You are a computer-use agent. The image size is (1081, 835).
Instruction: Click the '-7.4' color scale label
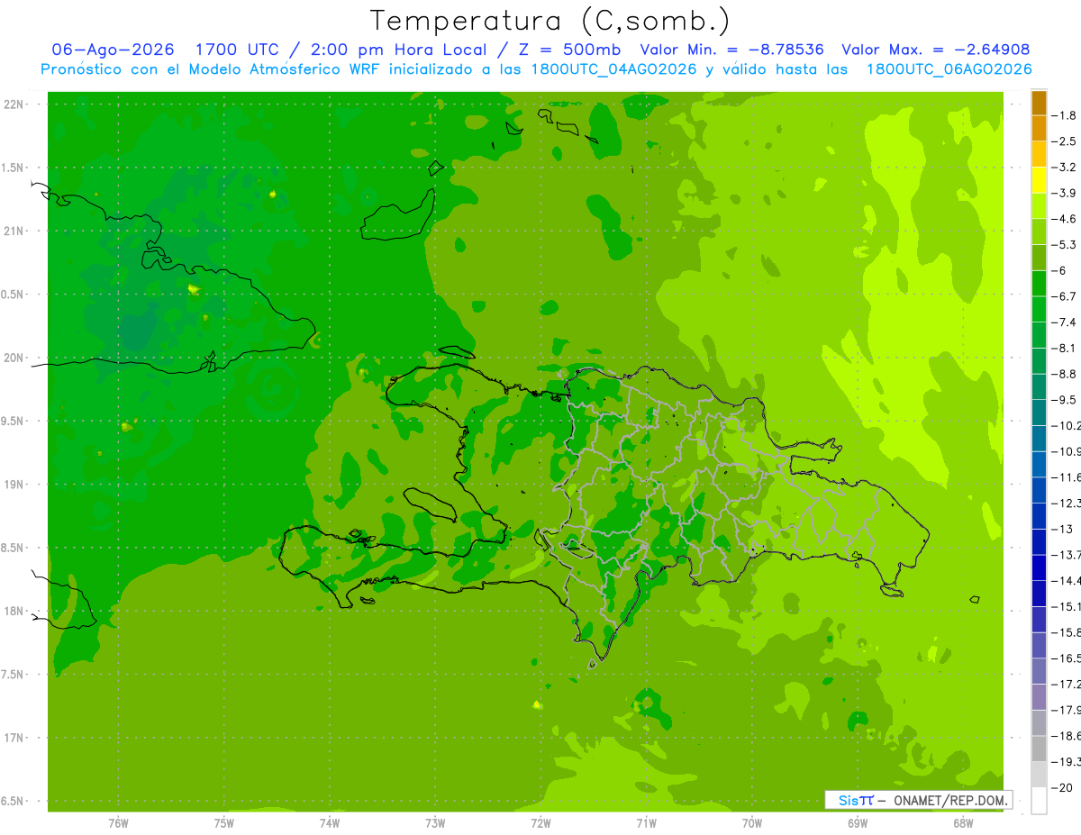coord(1064,322)
